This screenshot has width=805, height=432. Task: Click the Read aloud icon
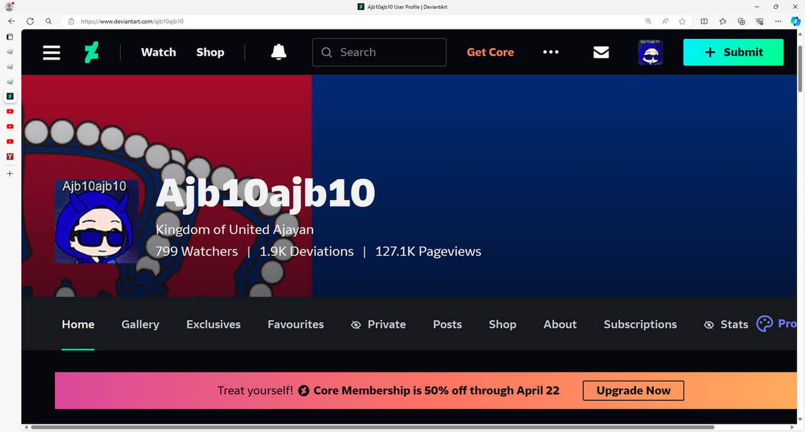click(x=665, y=21)
